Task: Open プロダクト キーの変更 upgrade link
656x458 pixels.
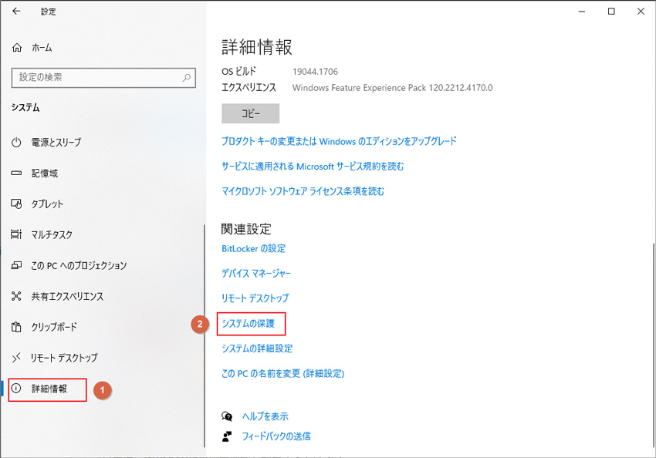Action: pyautogui.click(x=339, y=141)
